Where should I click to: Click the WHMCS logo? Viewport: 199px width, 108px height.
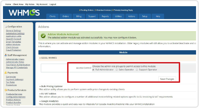click(24, 13)
